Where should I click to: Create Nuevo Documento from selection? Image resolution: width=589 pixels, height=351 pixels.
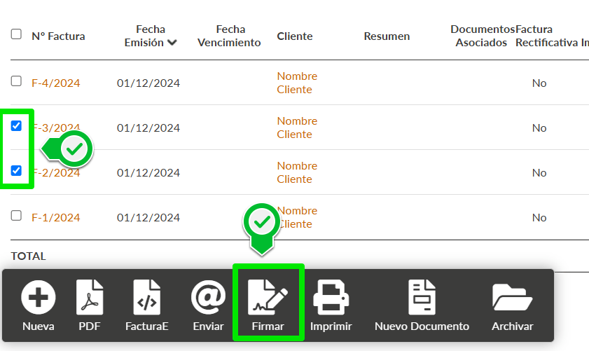(x=422, y=297)
